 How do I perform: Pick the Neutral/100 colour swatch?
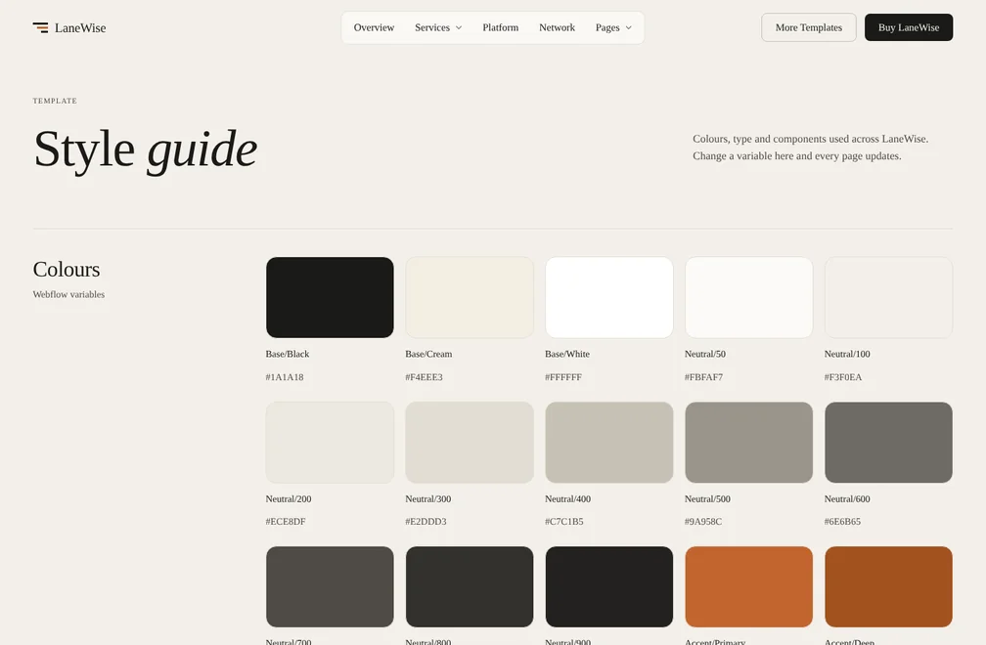888,297
